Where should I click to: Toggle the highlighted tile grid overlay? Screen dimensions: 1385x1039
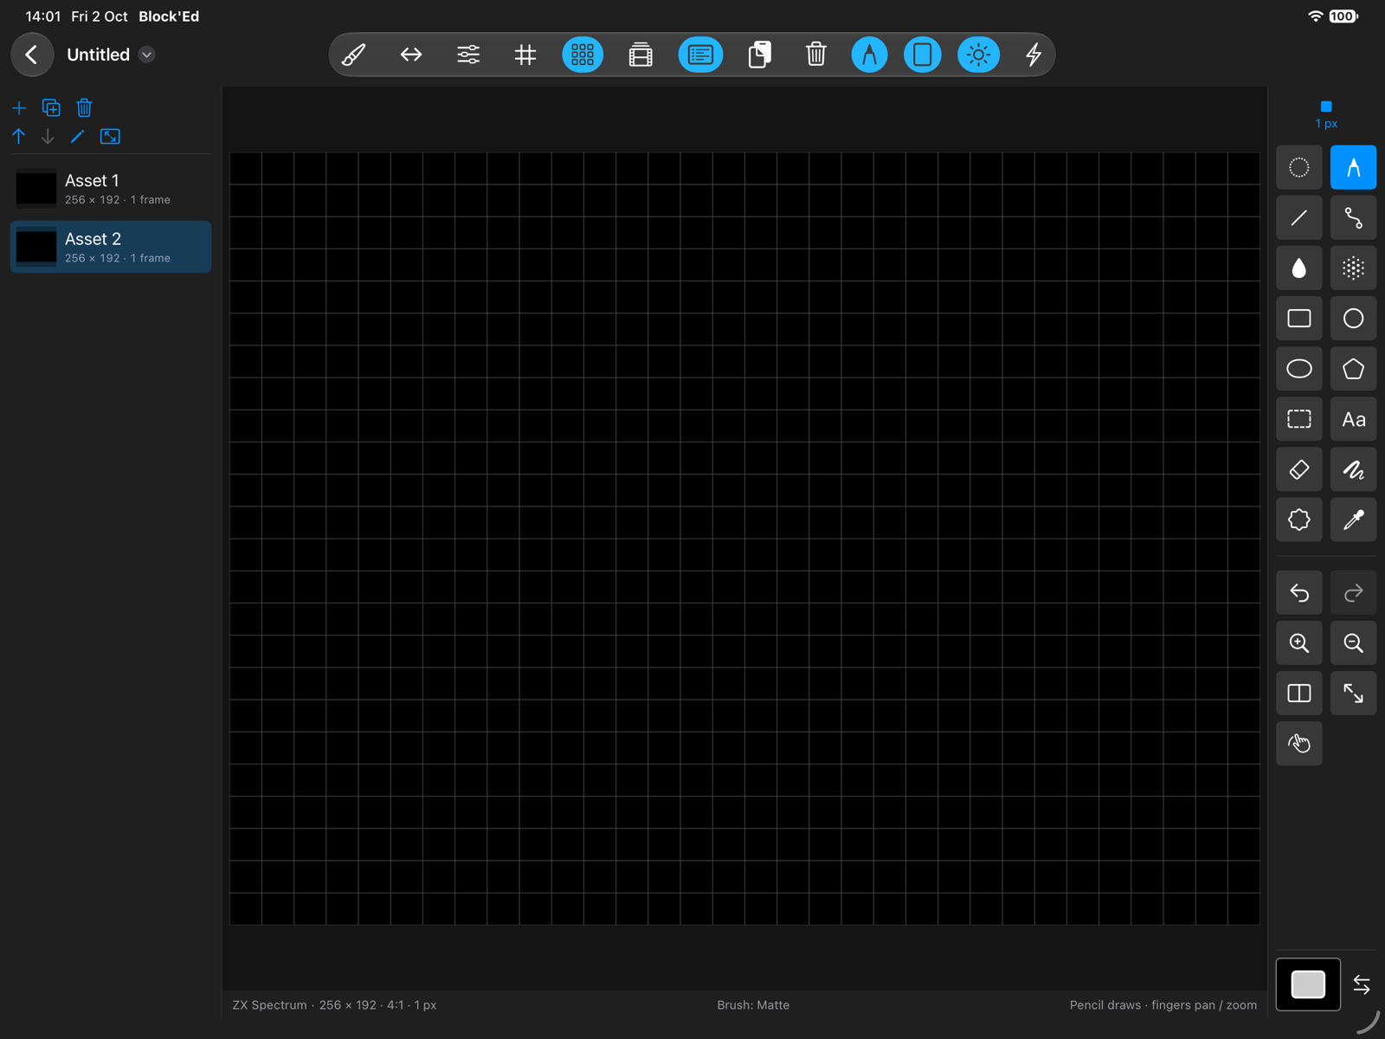tap(583, 55)
